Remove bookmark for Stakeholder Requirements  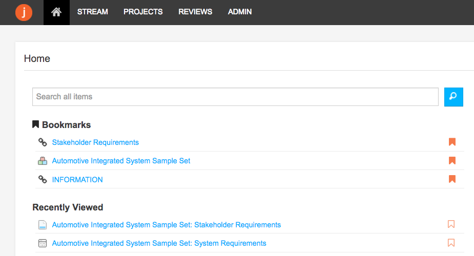452,142
